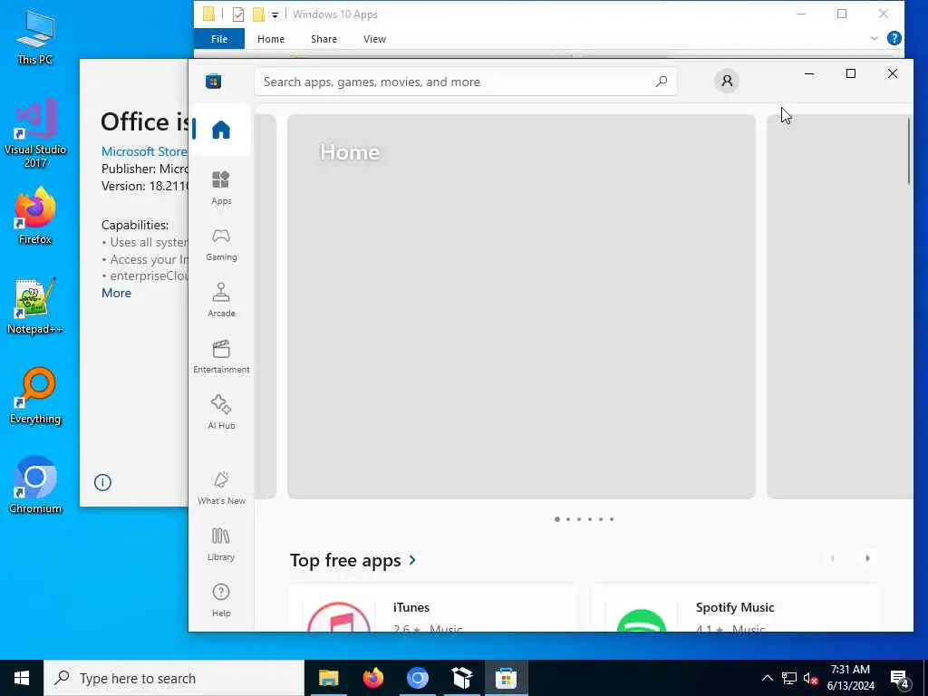Select the first carousel page dot

557,519
